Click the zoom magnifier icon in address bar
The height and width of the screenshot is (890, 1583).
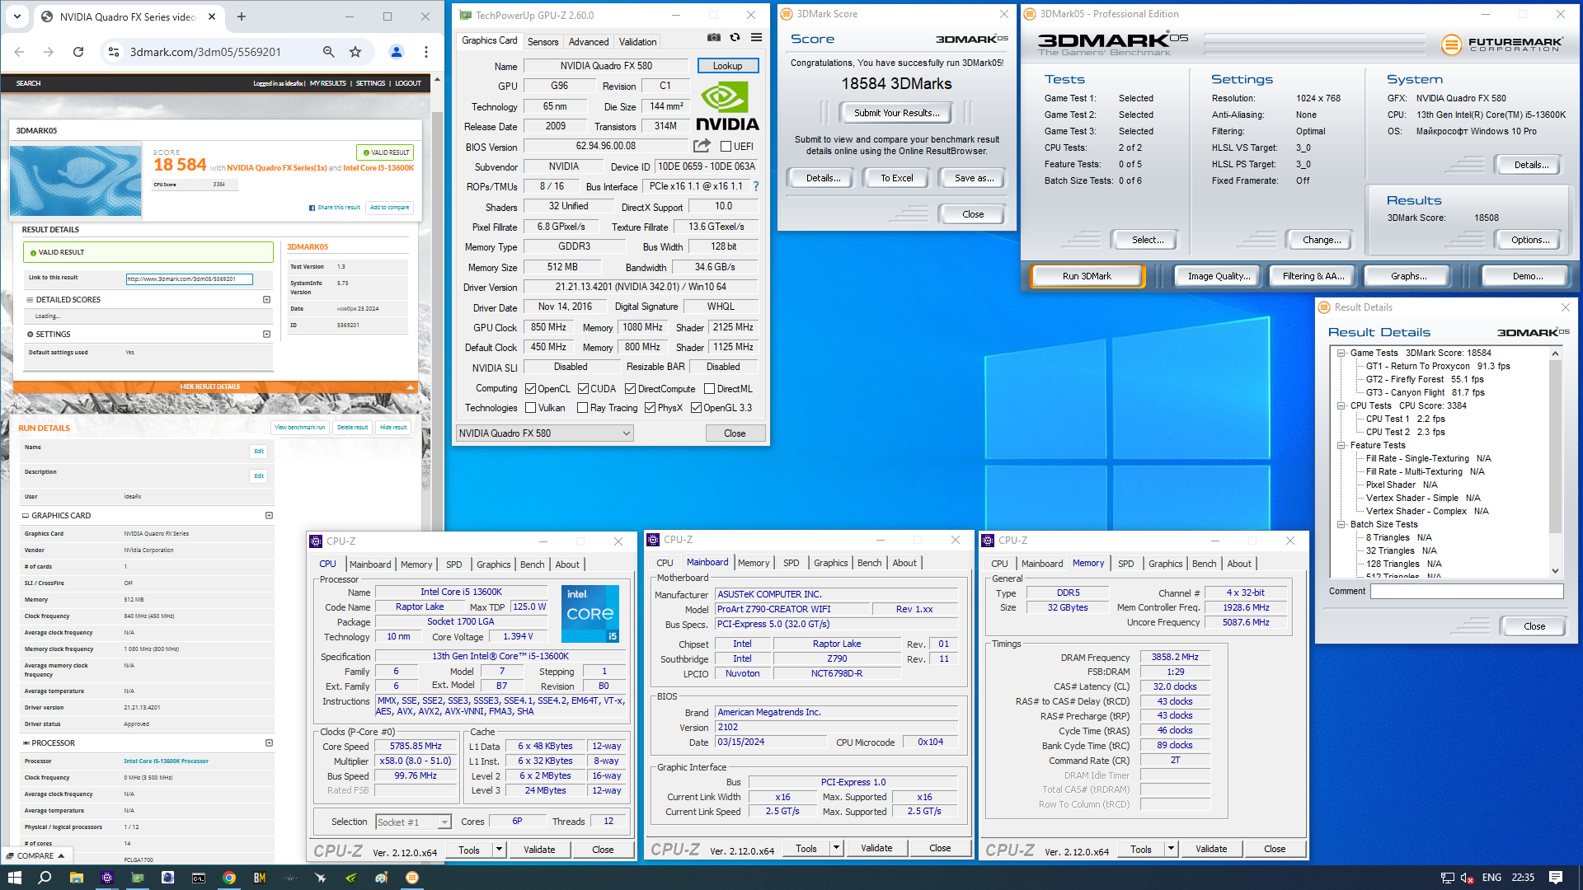[329, 52]
